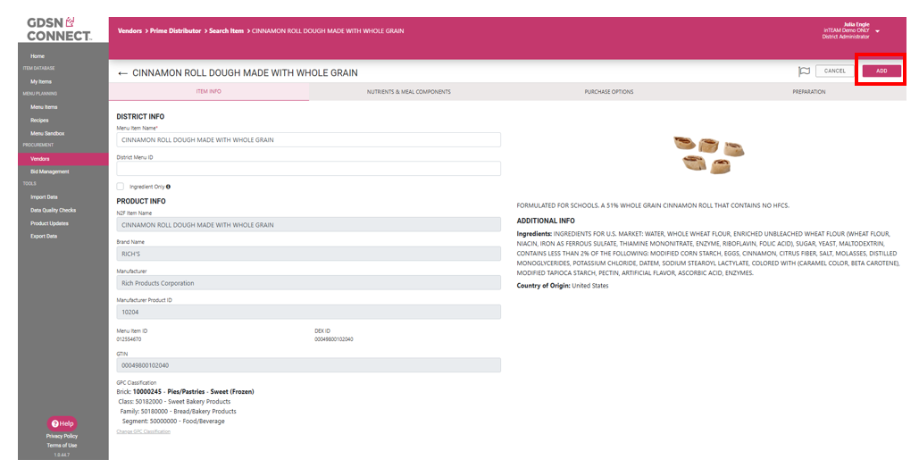Click the Brand Name field showing RICH'S
The image size is (919, 476).
[308, 254]
